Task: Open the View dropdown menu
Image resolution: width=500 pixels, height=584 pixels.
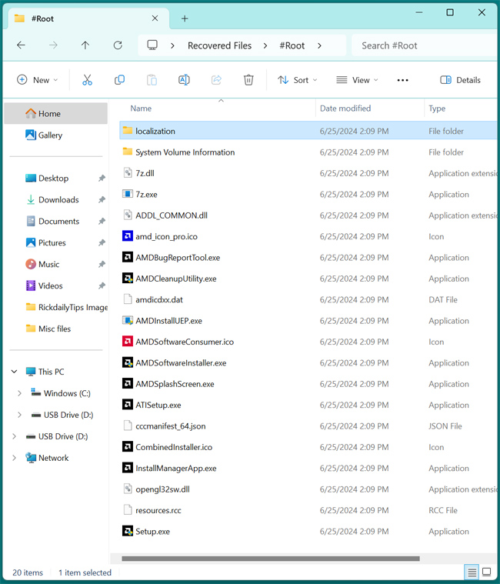Action: [x=357, y=80]
